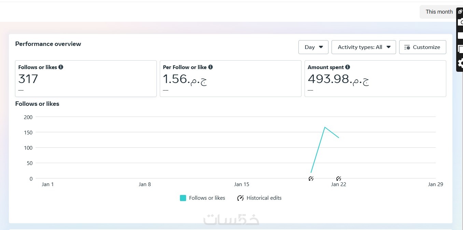Screen dimensions: 463x230
Task: Click the info icon next to Per Follow or like
Action: 210,67
